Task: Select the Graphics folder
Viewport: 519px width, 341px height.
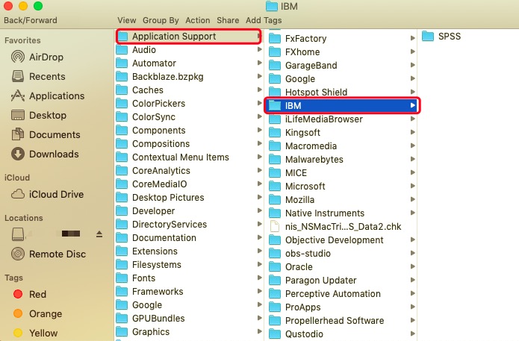Action: tap(189, 332)
